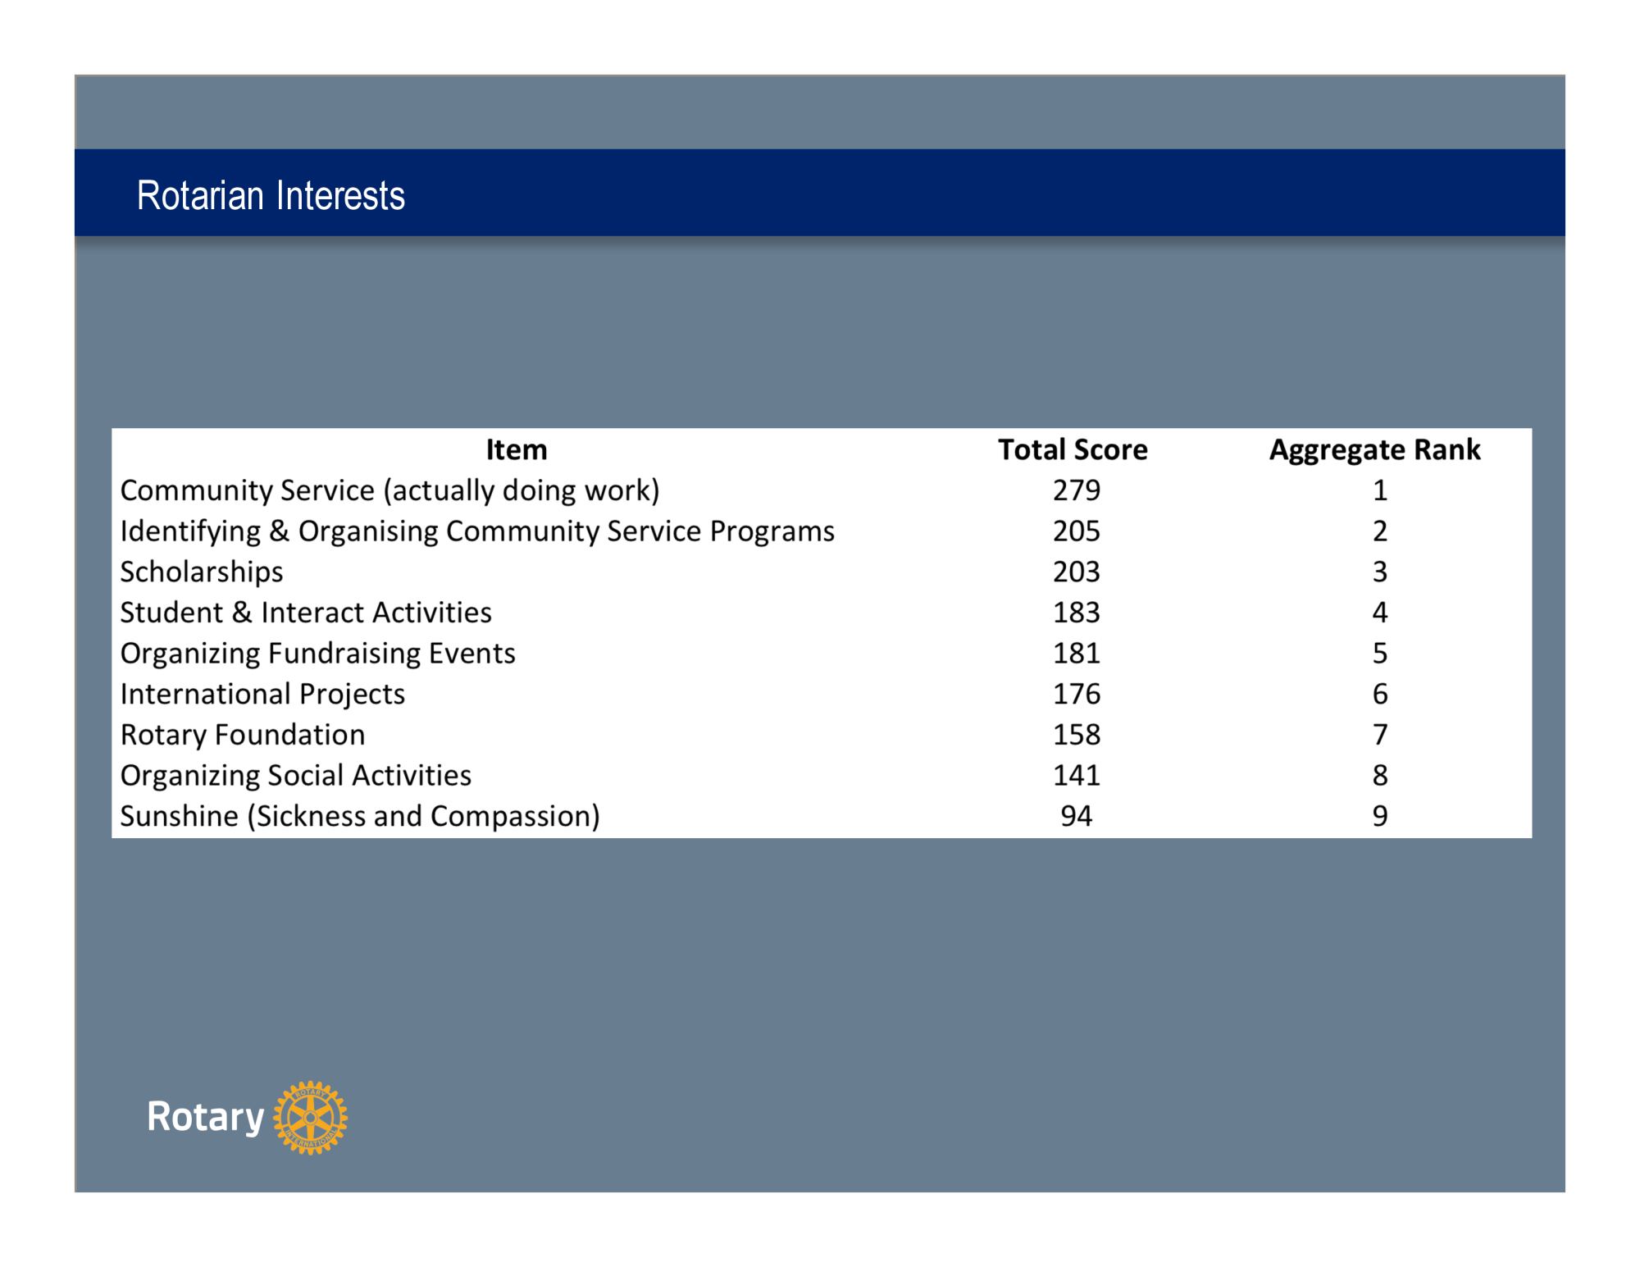Click Student & Interact Activities row

coord(306,613)
